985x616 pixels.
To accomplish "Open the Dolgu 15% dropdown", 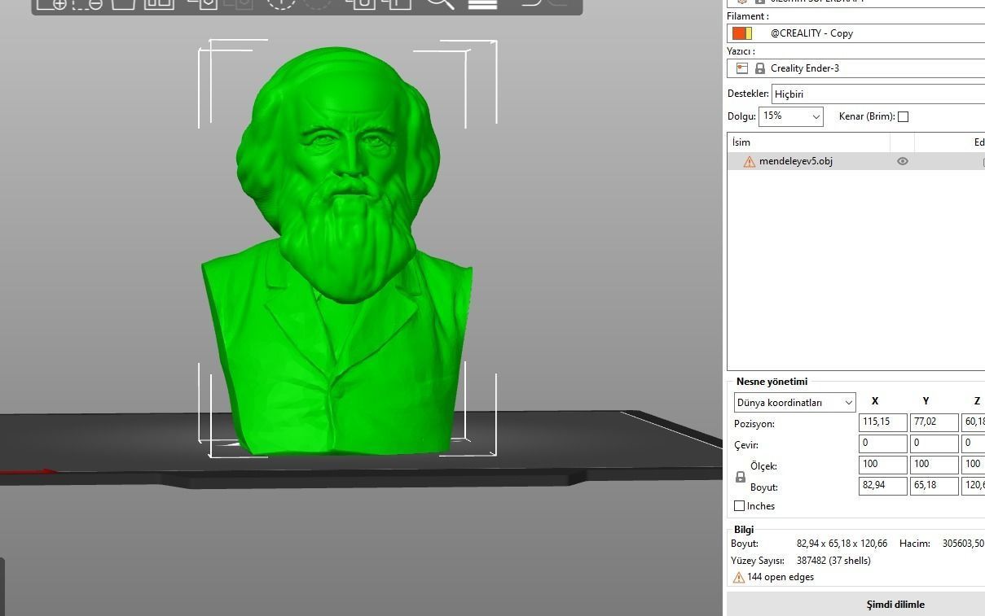I will point(791,116).
